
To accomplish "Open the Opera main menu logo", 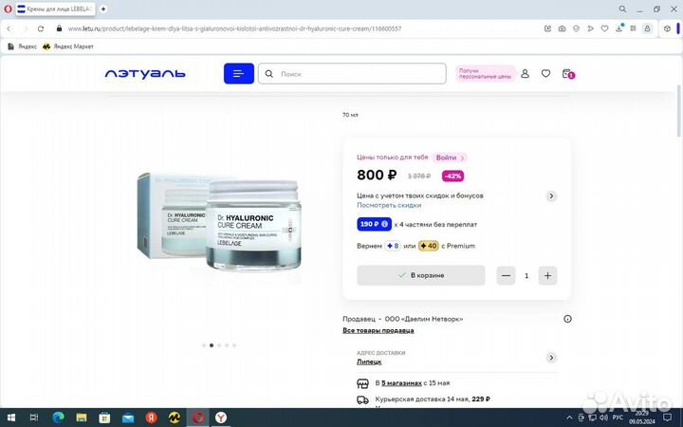I will [8, 9].
